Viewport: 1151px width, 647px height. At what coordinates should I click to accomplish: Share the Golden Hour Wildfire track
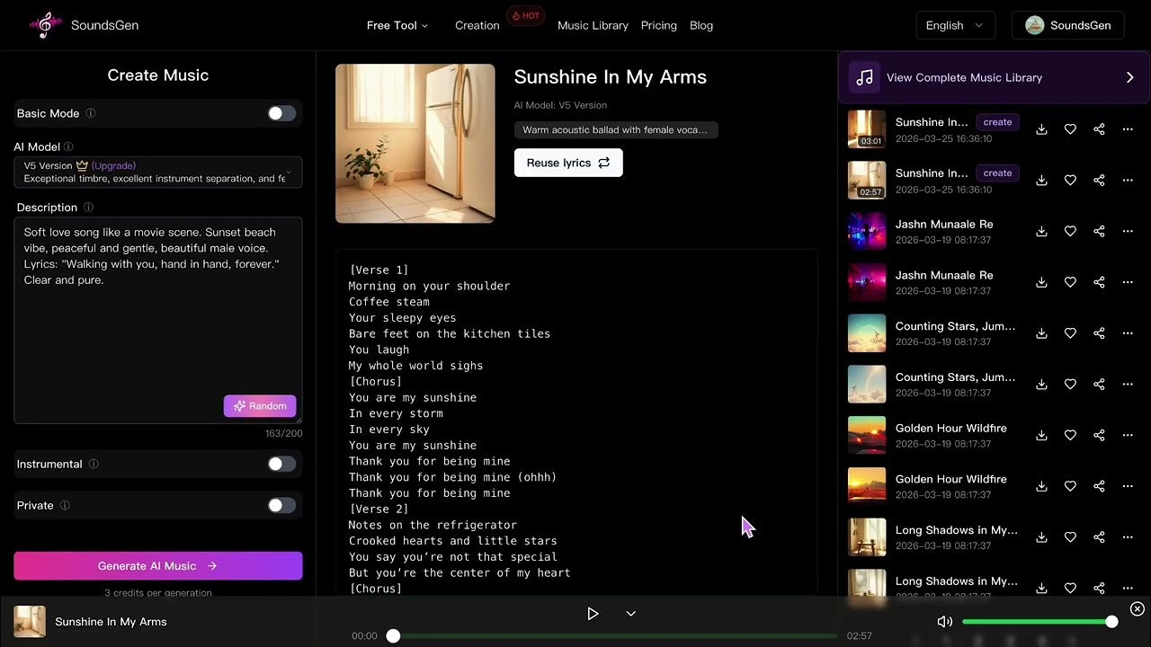click(1099, 435)
